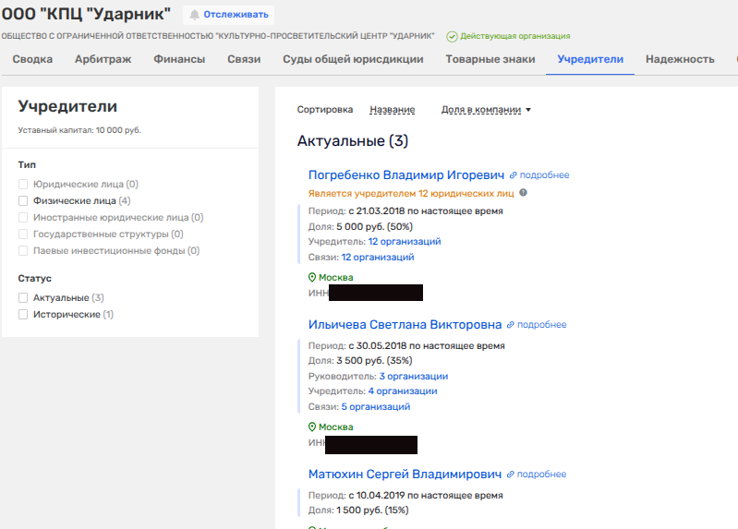Click link icon next to Погребенко Владимир Игоревич
The height and width of the screenshot is (529, 738).
(514, 175)
